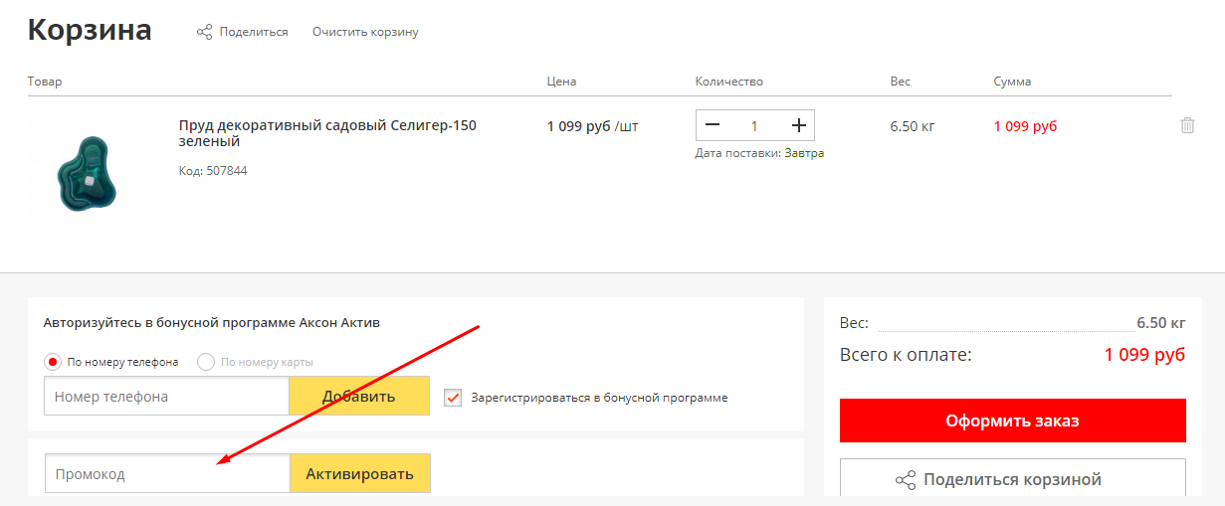Image resolution: width=1225 pixels, height=506 pixels.
Task: Click the share icon next to Поделиться
Action: [204, 32]
